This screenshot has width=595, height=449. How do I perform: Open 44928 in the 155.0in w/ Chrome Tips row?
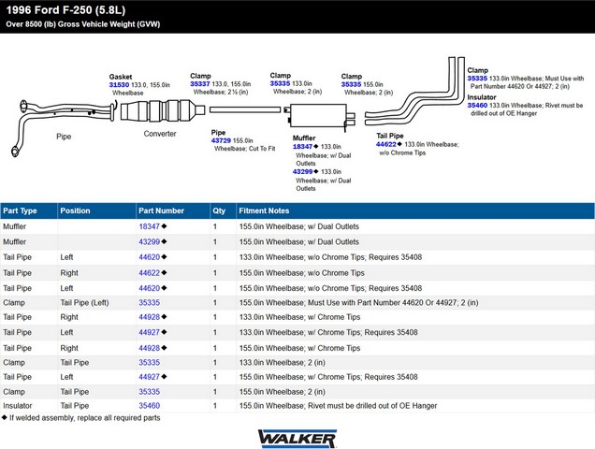pos(149,348)
